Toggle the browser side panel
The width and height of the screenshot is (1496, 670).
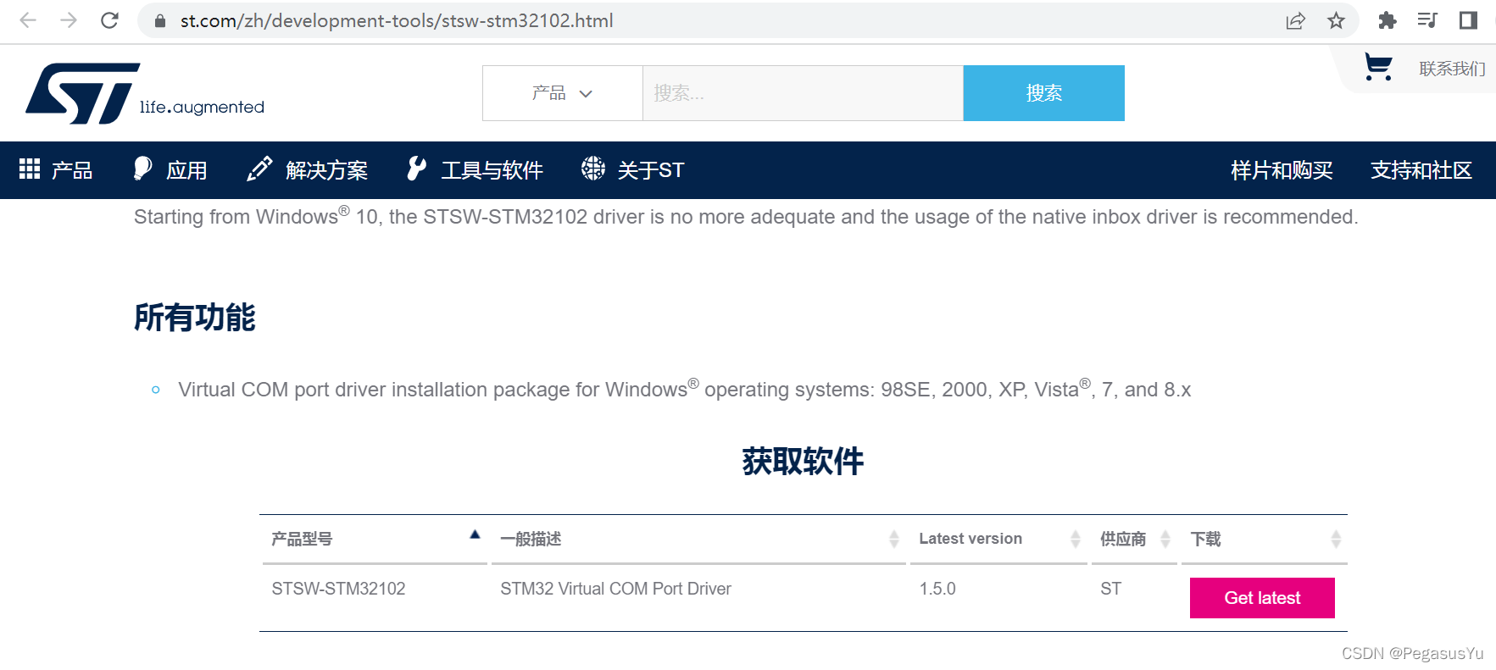coord(1468,20)
